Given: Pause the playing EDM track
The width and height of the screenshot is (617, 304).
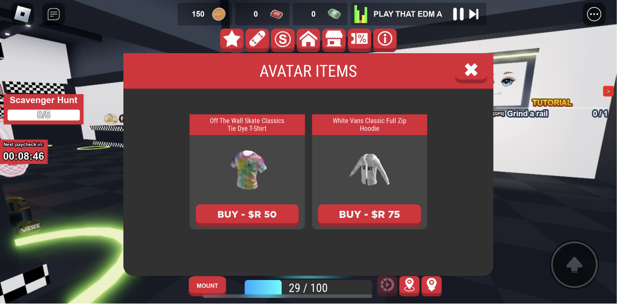Looking at the screenshot, I should tap(458, 14).
